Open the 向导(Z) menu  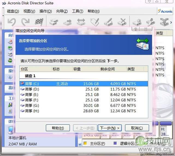[x=62, y=11]
